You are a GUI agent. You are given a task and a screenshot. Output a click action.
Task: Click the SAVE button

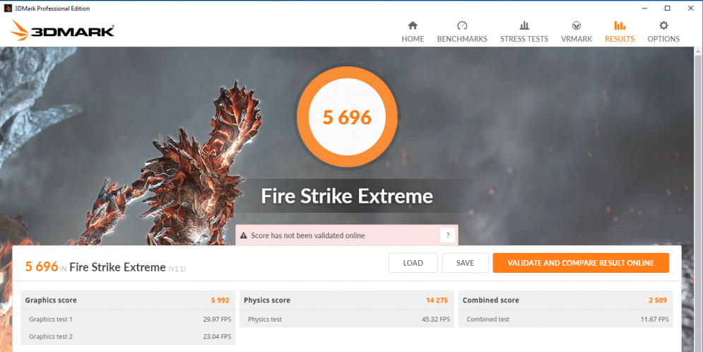coord(465,263)
